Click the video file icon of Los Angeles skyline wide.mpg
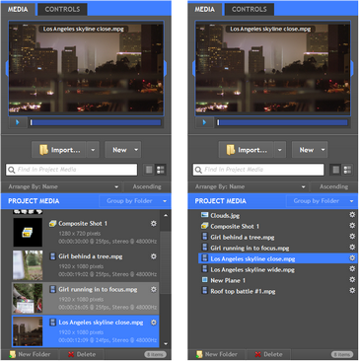The height and width of the screenshot is (361, 359). pos(205,269)
